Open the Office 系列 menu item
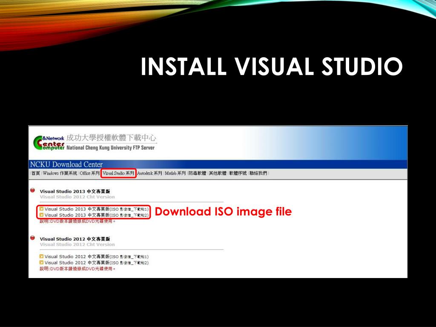Screen dimensions: 436x327 click(89, 173)
